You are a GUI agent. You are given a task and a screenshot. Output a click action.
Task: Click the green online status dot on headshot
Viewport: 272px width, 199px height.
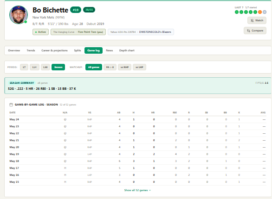pos(26,22)
